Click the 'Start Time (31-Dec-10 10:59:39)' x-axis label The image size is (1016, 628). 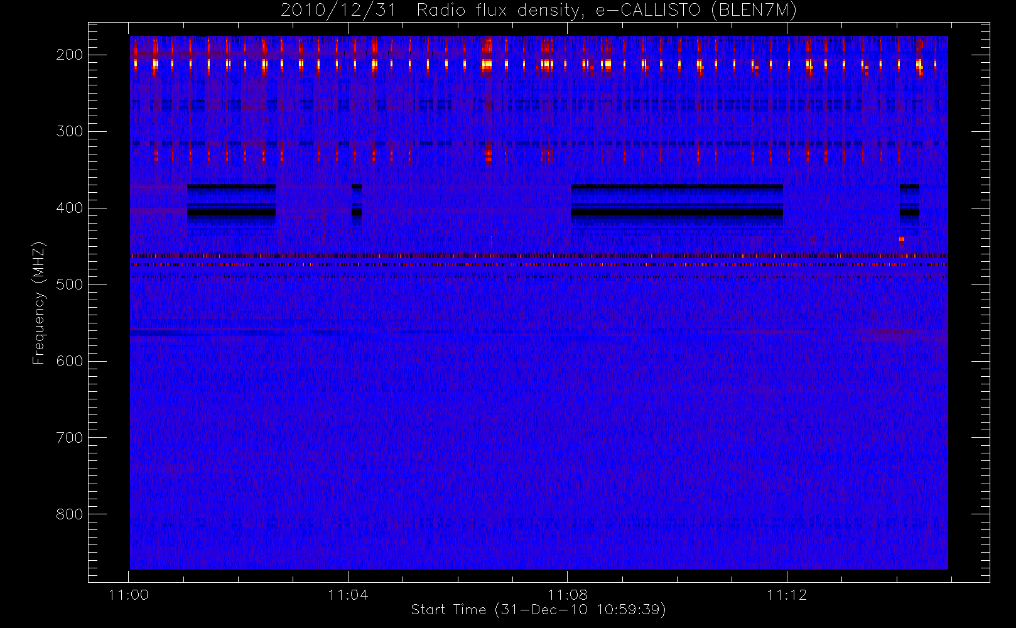(538, 610)
